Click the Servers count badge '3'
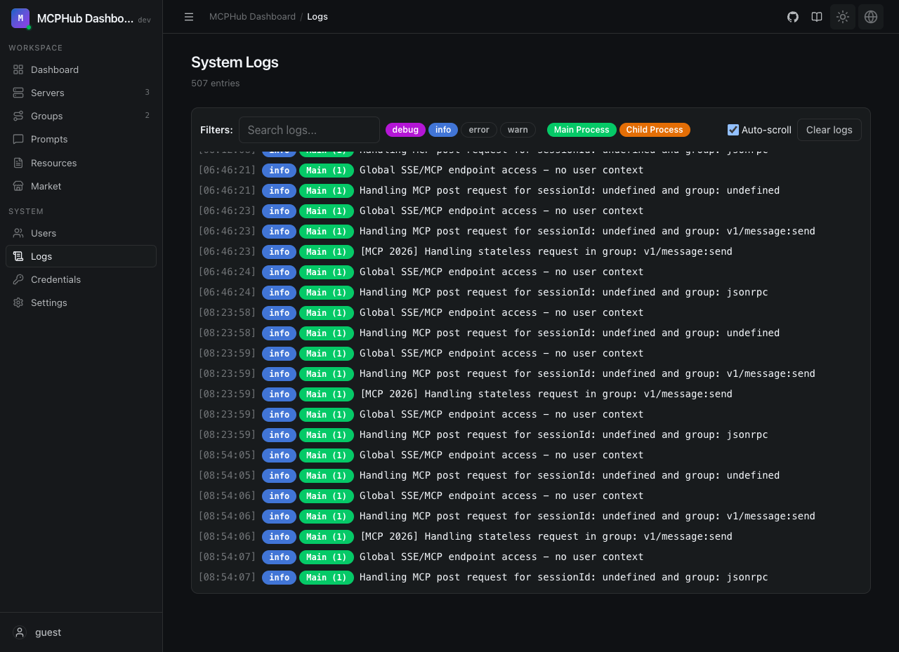This screenshot has height=652, width=899. click(x=147, y=92)
